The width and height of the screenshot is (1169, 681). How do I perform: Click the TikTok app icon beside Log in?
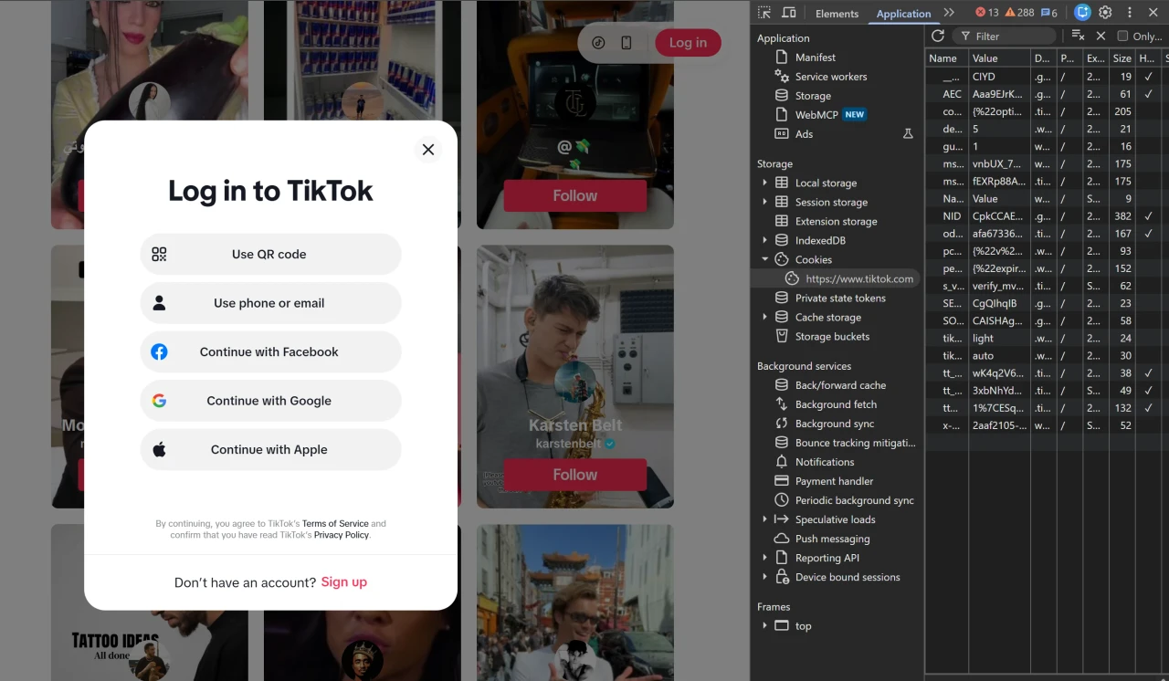click(x=598, y=43)
